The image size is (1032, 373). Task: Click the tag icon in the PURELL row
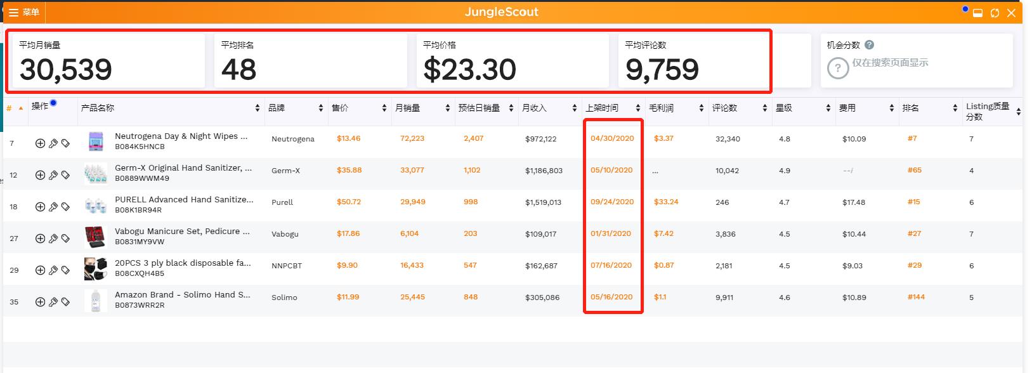tap(65, 207)
